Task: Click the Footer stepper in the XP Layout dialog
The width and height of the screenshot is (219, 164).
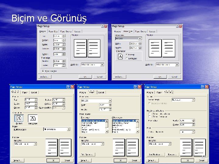Action: point(193,125)
